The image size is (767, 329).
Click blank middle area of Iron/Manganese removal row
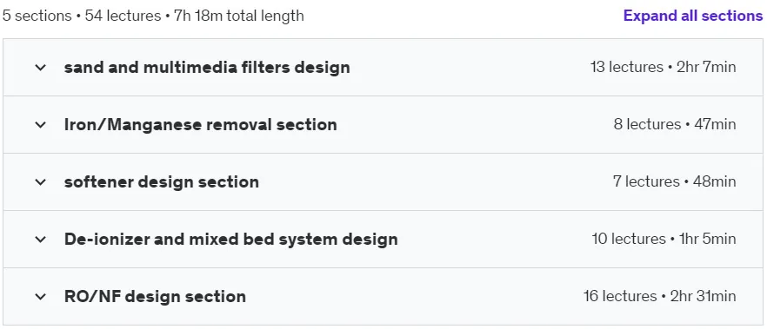pyautogui.click(x=475, y=125)
